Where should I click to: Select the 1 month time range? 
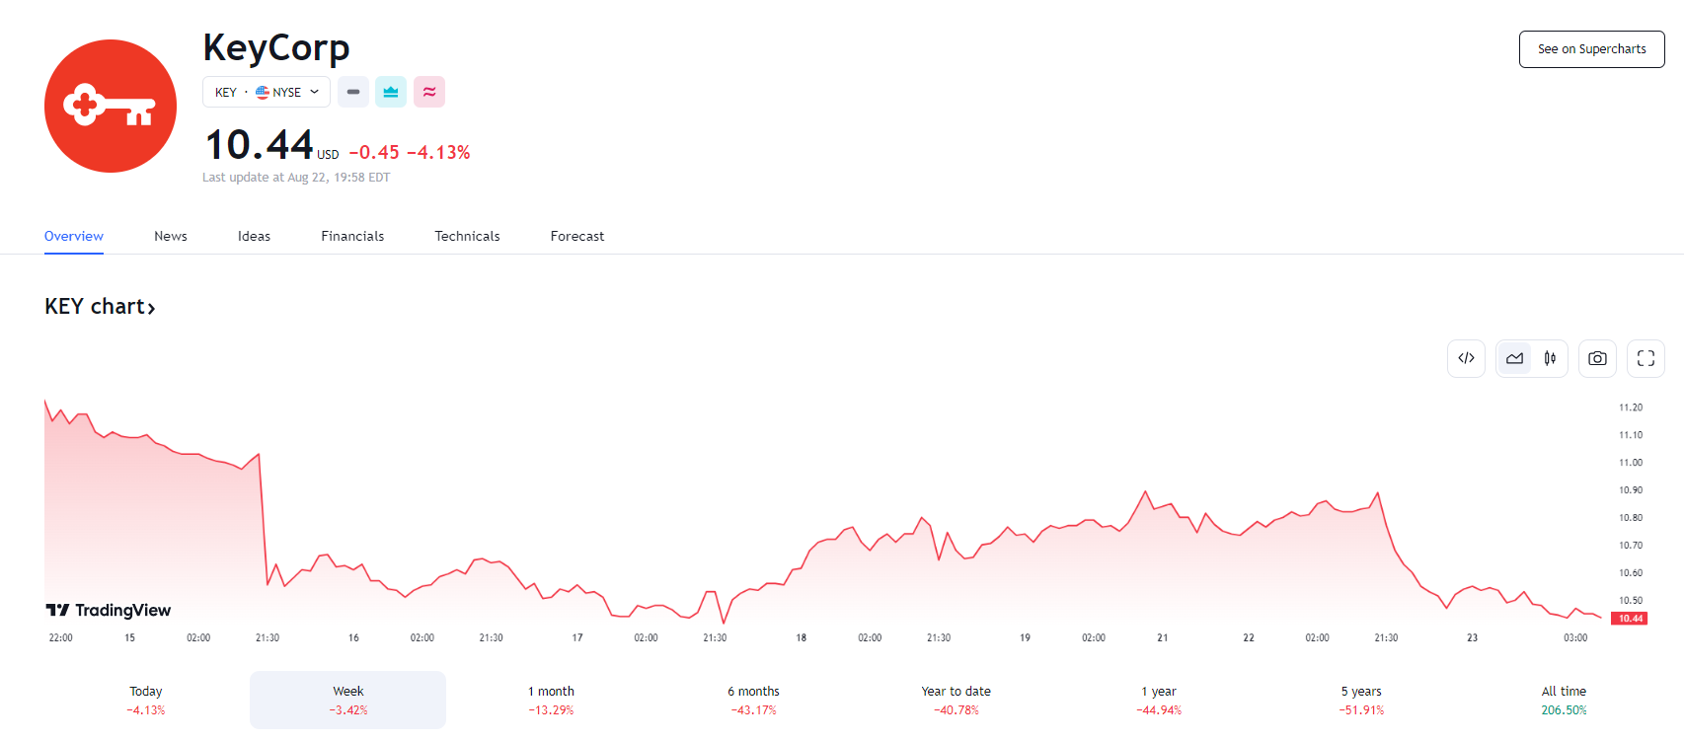[551, 701]
